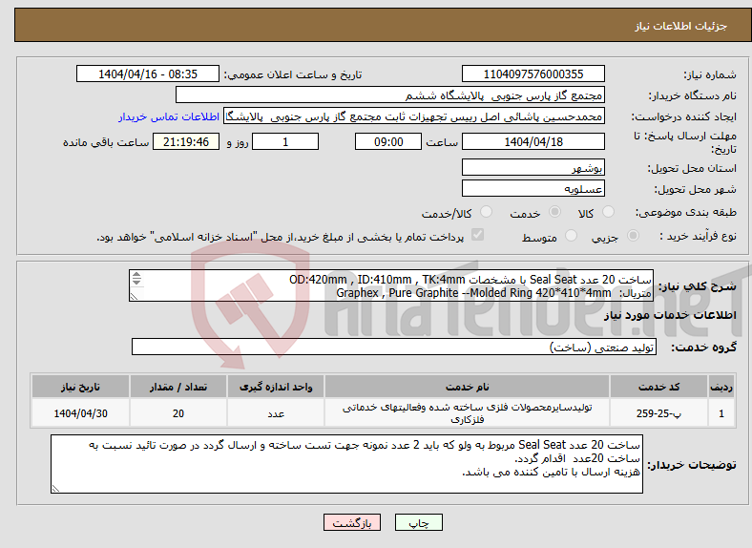Click the label گروه خدمت
This screenshot has width=752, height=548.
pos(703,348)
